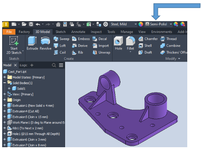
Task: Collapse the Solid Bodies(1) node
Action: [x=5, y=83]
